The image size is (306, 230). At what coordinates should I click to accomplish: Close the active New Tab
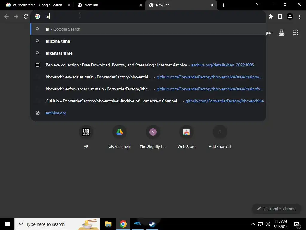coord(212,5)
